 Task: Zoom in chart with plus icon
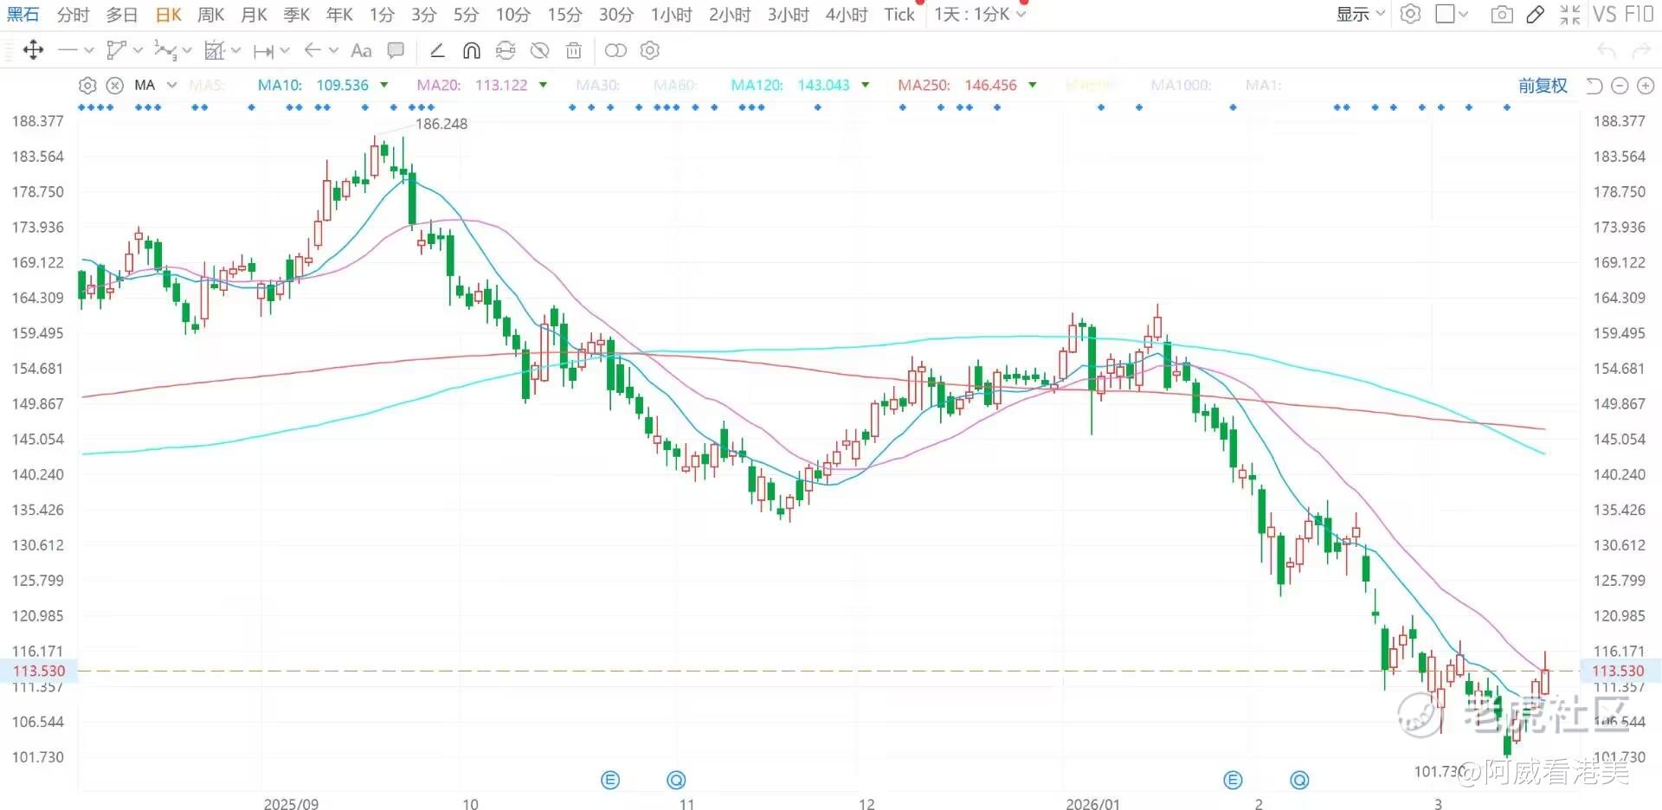click(x=1646, y=86)
